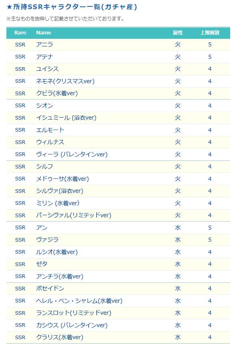Click ネモネ(クリスマスver) entry
The image size is (233, 344).
pyautogui.click(x=65, y=81)
